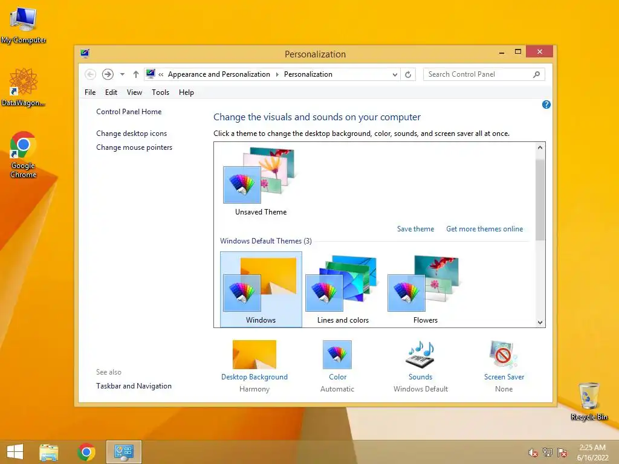
Task: Click the forward navigation arrow
Action: click(108, 74)
